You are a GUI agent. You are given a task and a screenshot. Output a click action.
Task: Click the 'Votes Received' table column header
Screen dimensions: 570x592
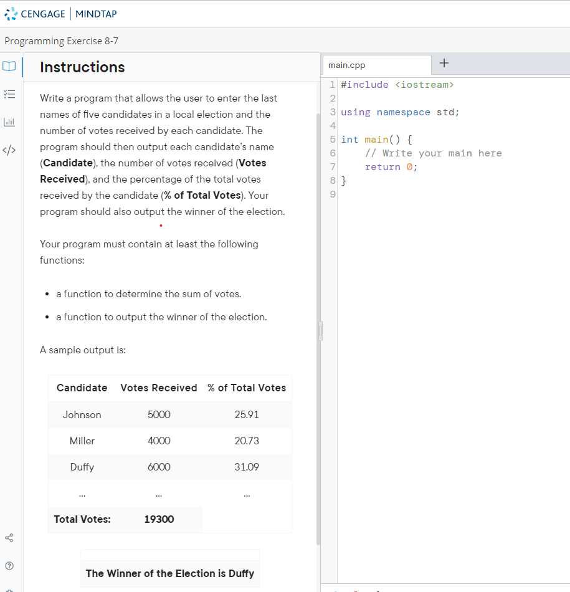point(159,388)
